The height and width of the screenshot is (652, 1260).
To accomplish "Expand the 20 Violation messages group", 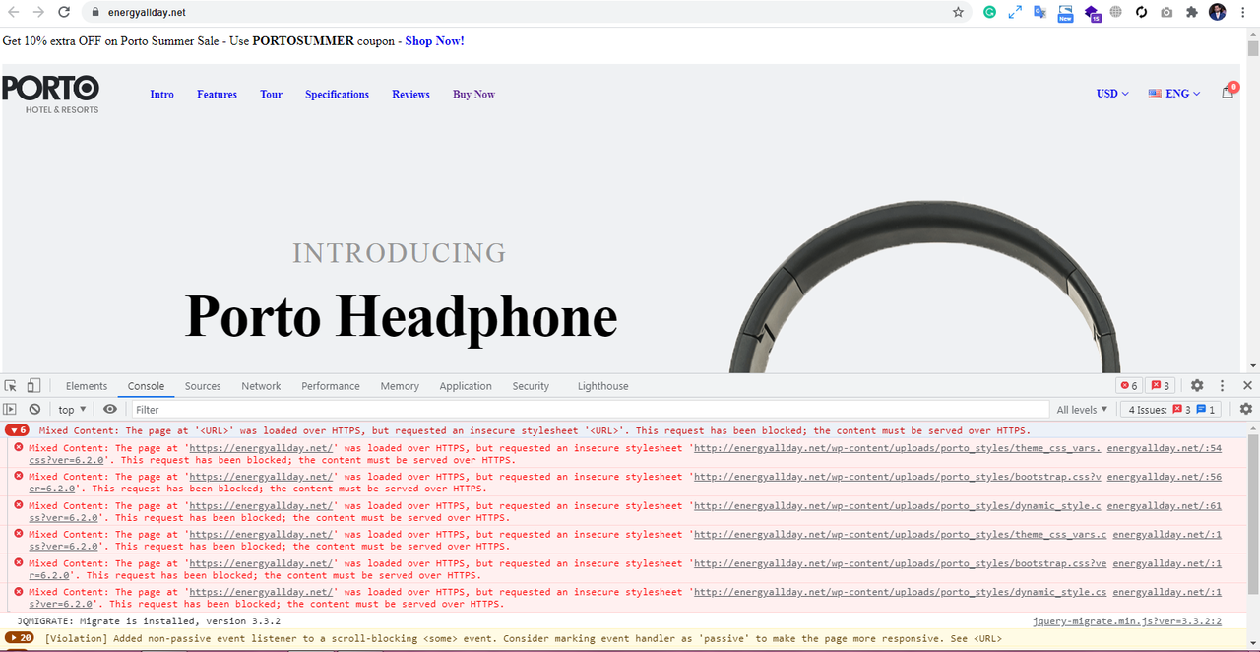I will pos(20,638).
